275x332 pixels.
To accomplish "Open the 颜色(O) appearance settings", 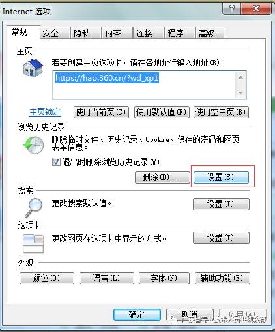I will tap(47, 278).
